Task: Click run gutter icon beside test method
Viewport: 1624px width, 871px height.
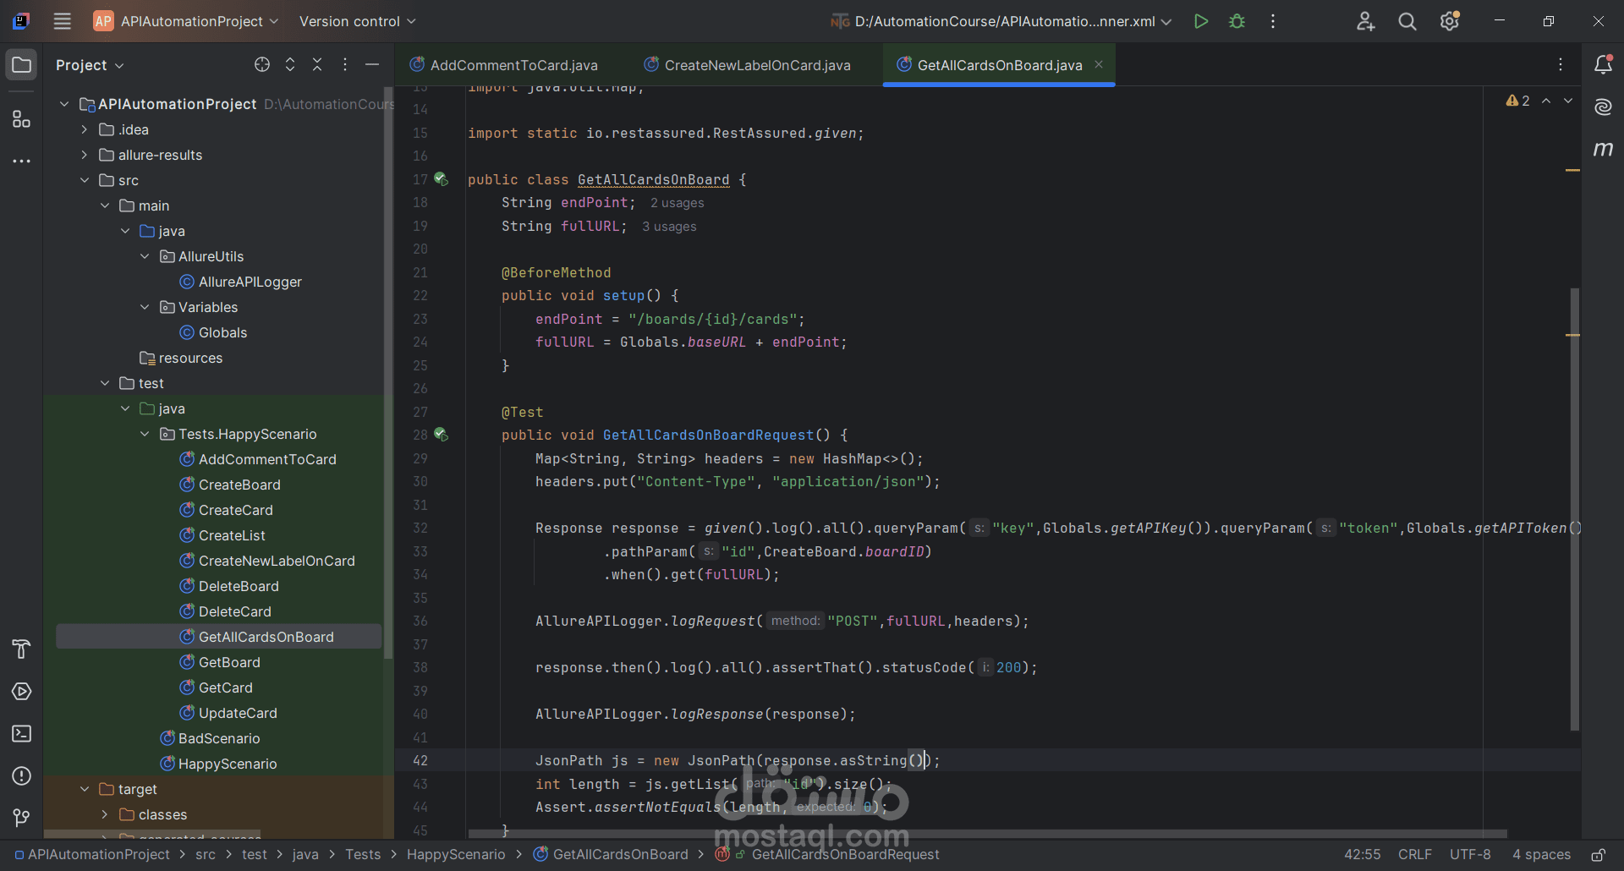Action: (x=441, y=435)
